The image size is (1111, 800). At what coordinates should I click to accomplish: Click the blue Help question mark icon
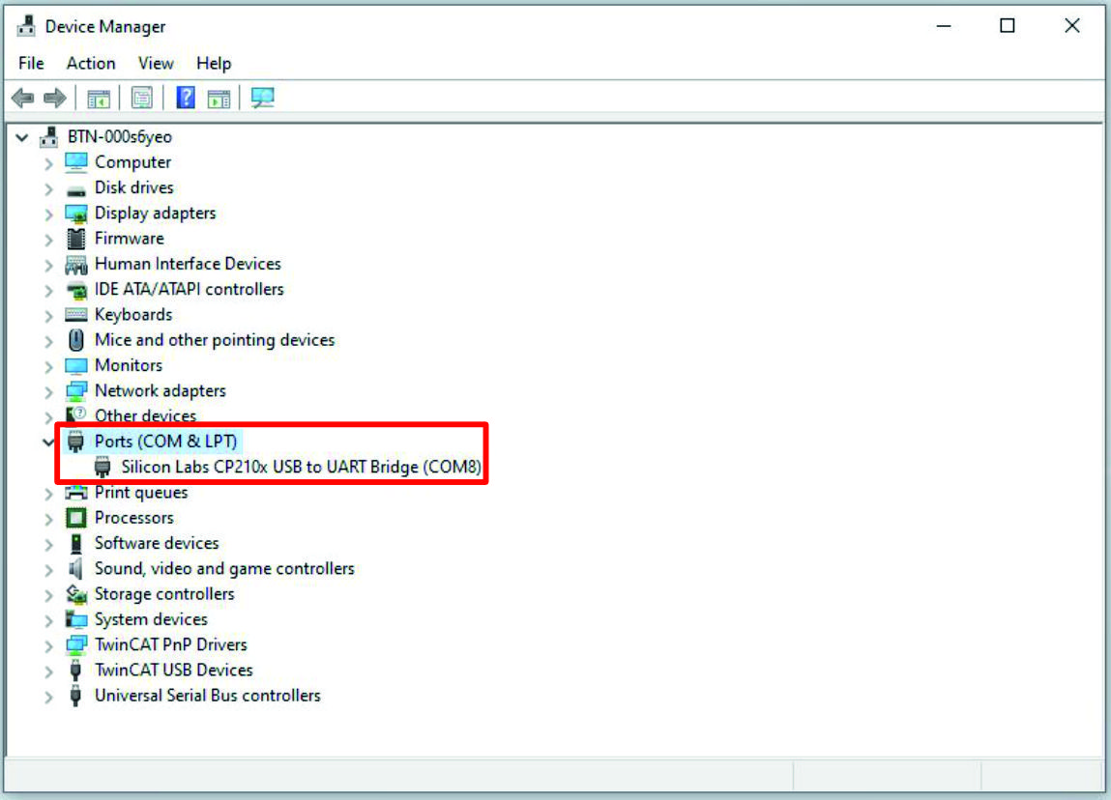pos(186,97)
